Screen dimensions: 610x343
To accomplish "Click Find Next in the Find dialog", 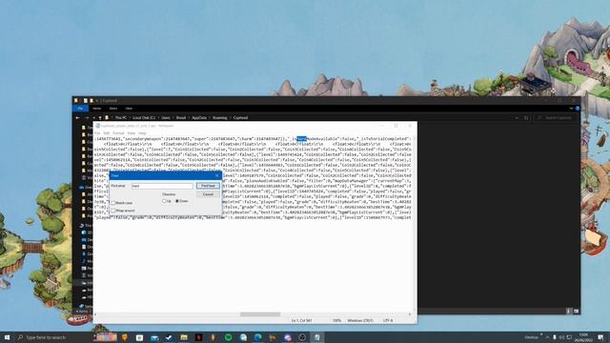I will (208, 186).
